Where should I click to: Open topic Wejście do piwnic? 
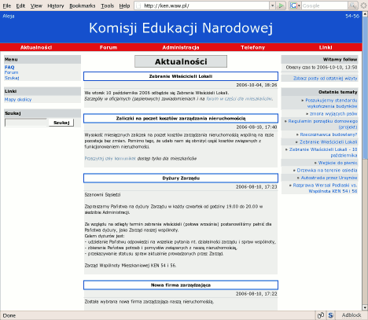click(x=337, y=163)
